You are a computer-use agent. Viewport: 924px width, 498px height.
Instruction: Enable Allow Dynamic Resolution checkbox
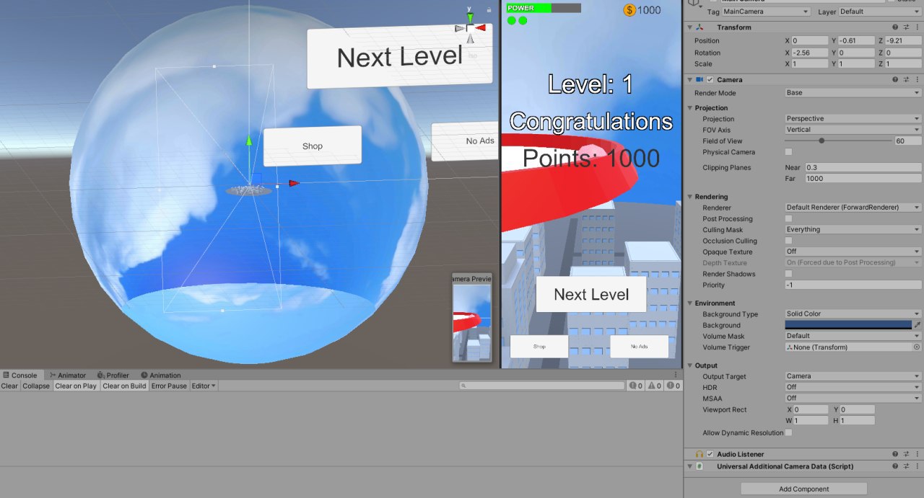(x=788, y=432)
